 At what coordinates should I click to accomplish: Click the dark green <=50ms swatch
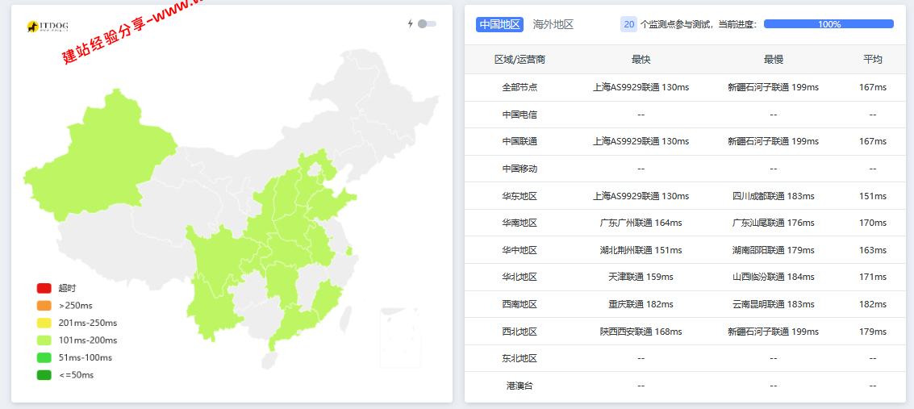coord(44,375)
